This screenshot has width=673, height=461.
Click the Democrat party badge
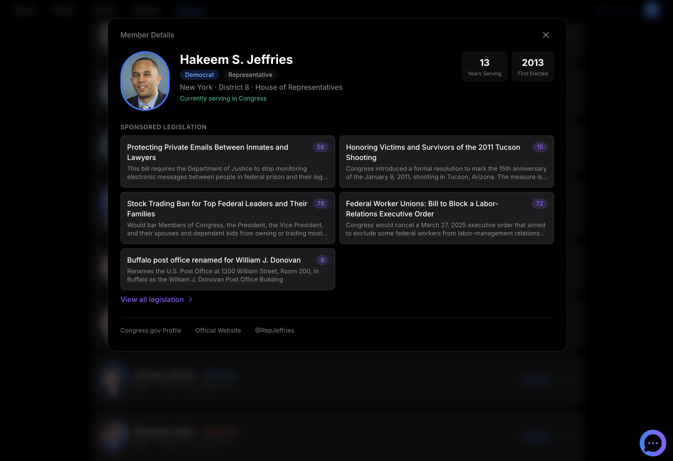point(199,75)
